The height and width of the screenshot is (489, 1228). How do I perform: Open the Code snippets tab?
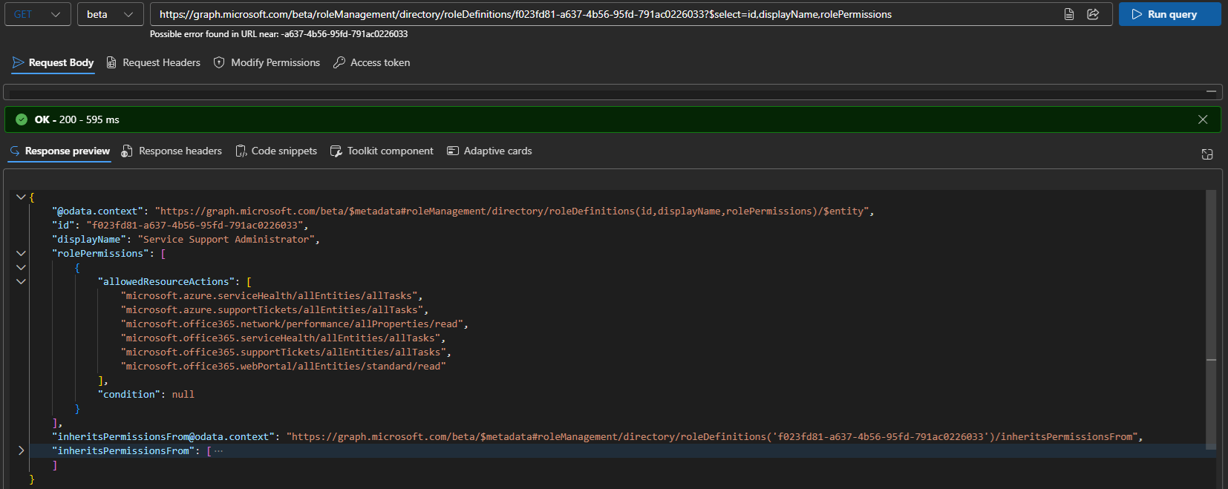pyautogui.click(x=276, y=151)
